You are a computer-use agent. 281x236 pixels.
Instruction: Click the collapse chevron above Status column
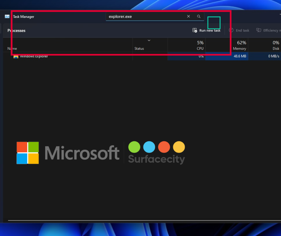click(149, 40)
